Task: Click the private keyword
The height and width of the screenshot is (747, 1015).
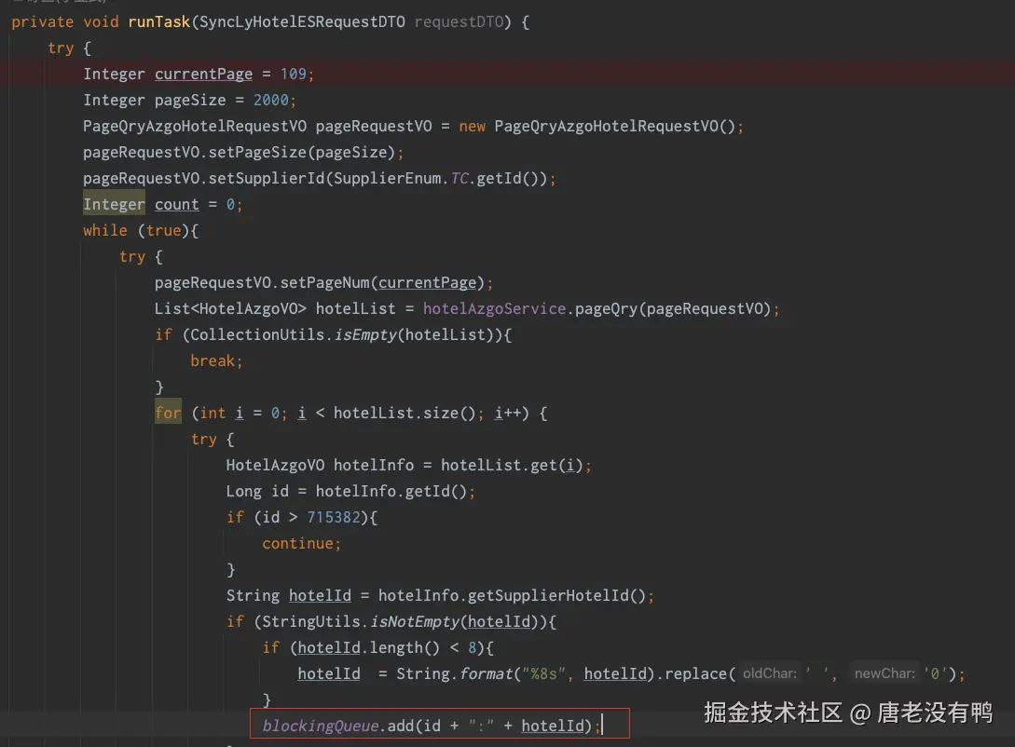Action: click(x=43, y=22)
